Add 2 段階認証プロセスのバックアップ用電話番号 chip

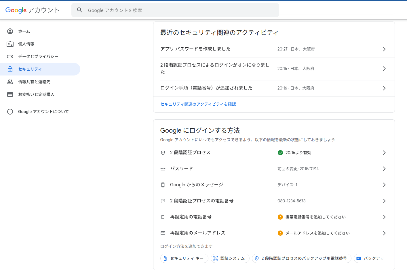click(301, 258)
